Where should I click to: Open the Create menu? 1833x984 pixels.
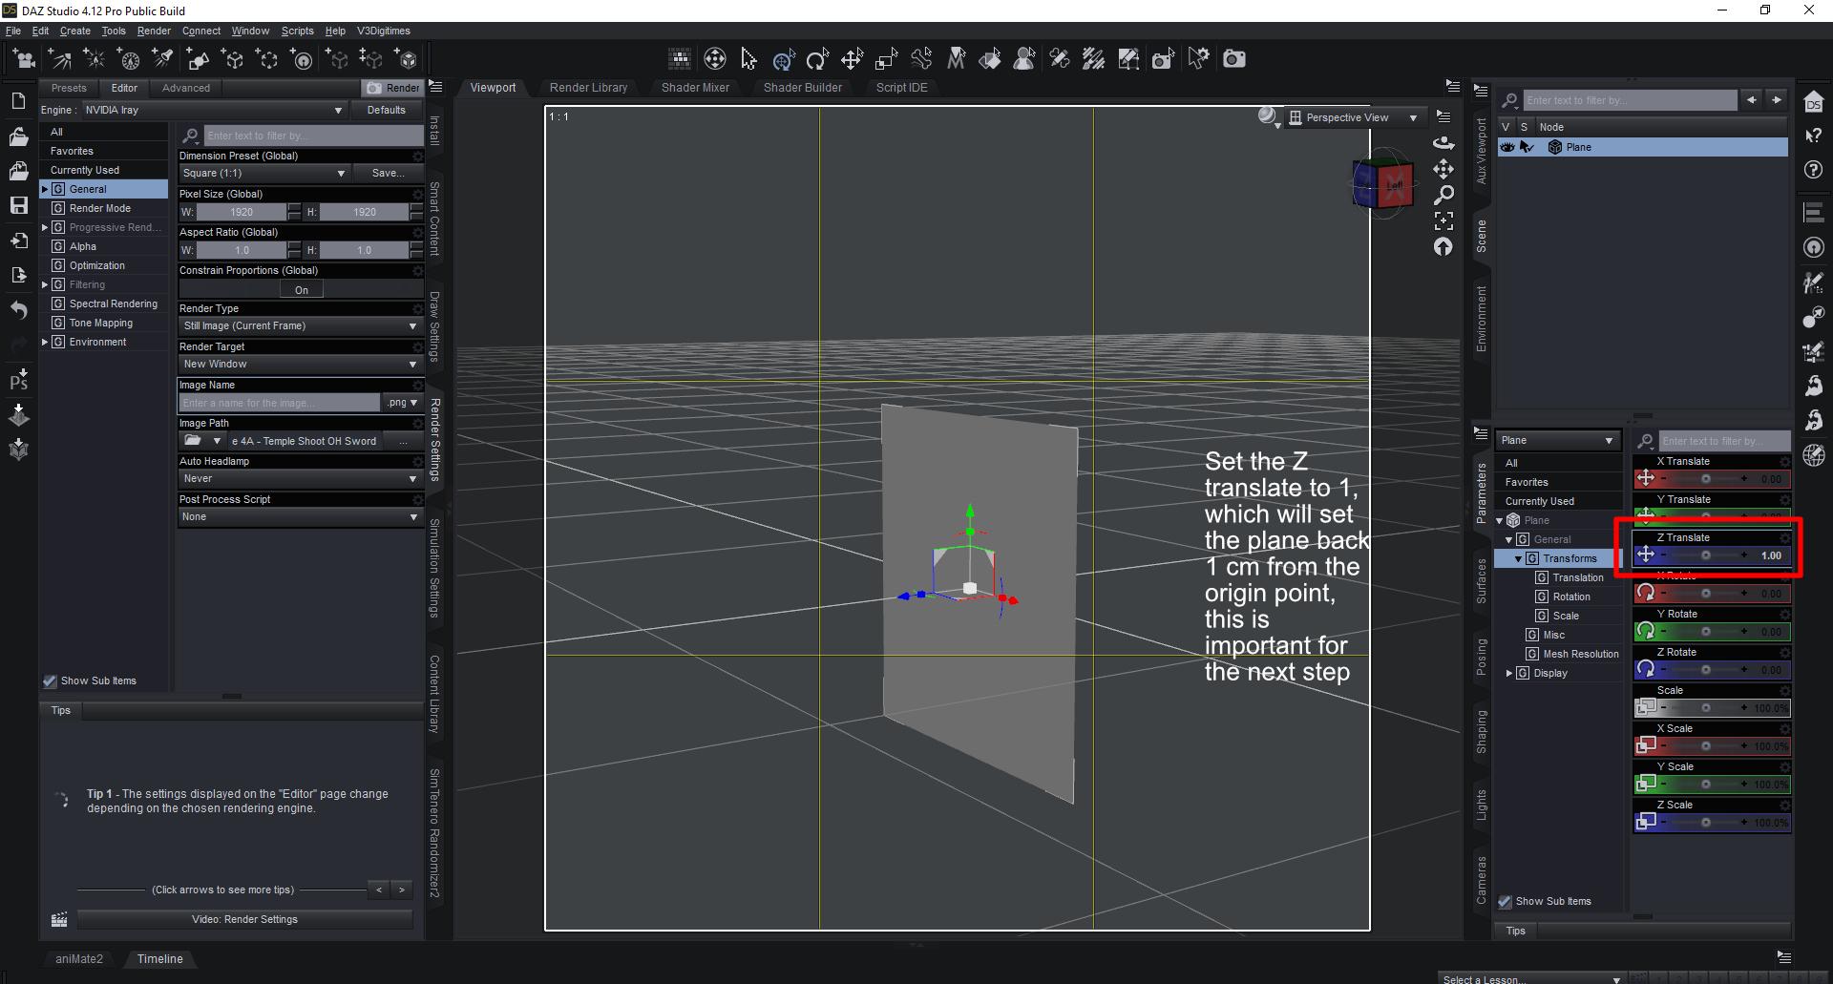pos(74,31)
